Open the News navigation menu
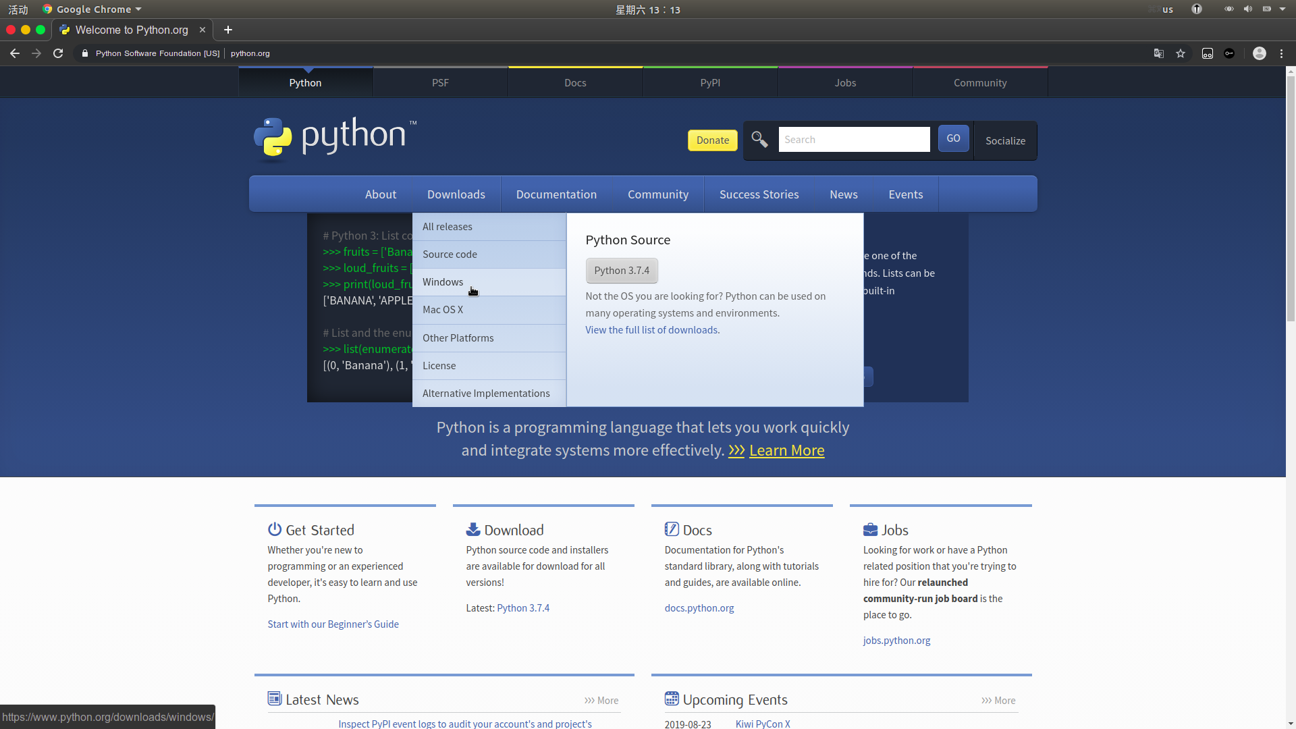 (x=844, y=194)
